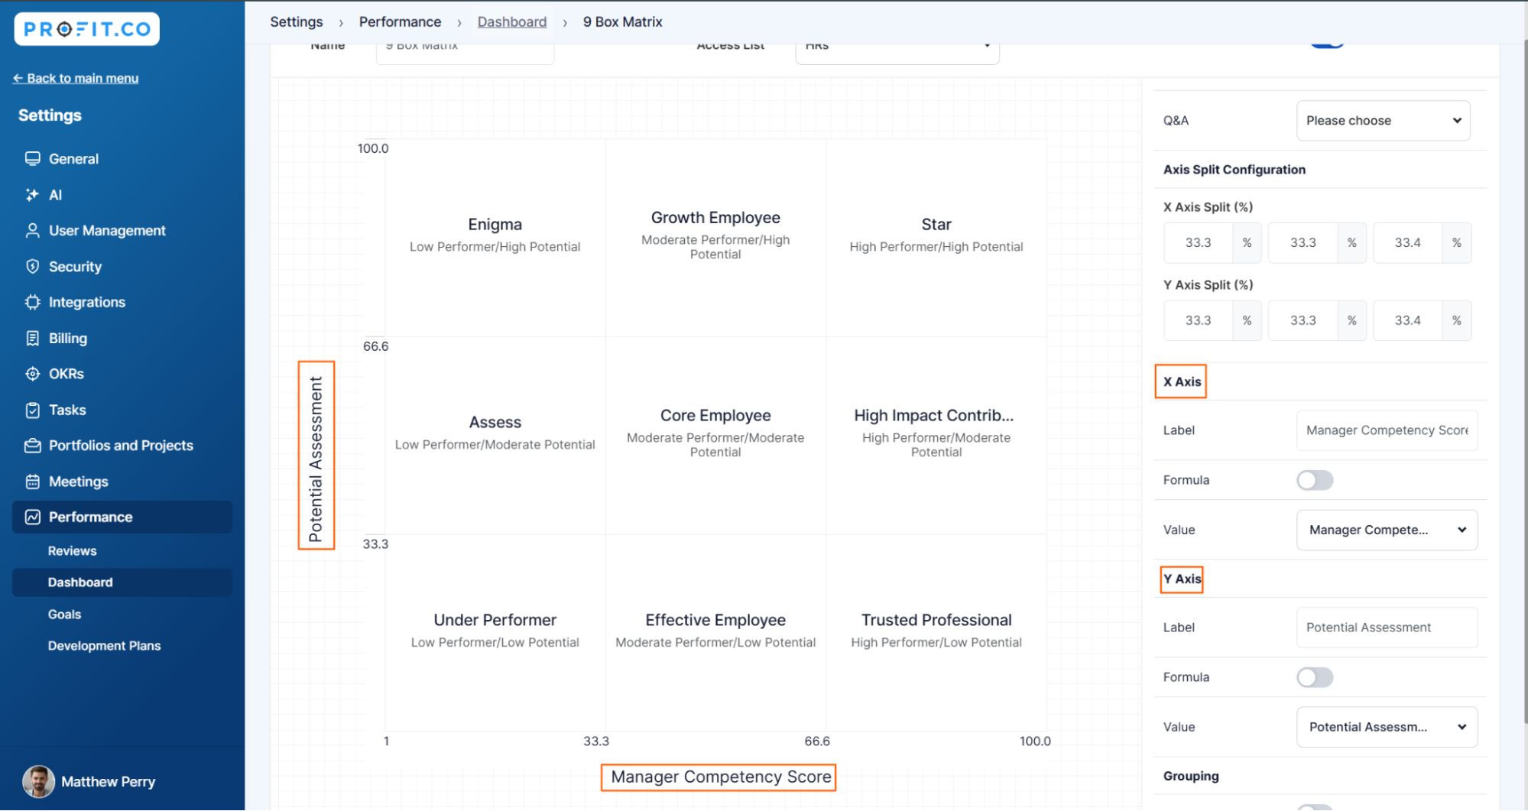Click Matthew Perry's profile avatar
The width and height of the screenshot is (1528, 811).
click(38, 781)
